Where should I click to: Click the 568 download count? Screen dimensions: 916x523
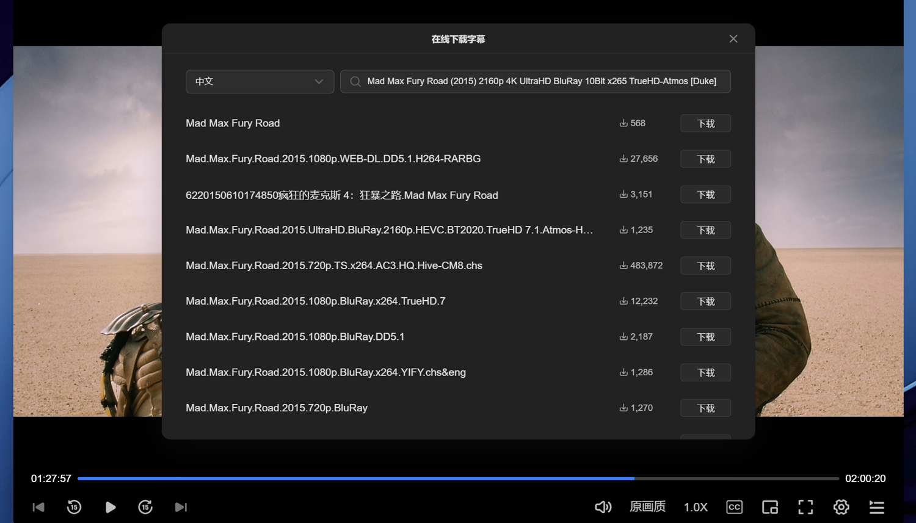click(633, 123)
